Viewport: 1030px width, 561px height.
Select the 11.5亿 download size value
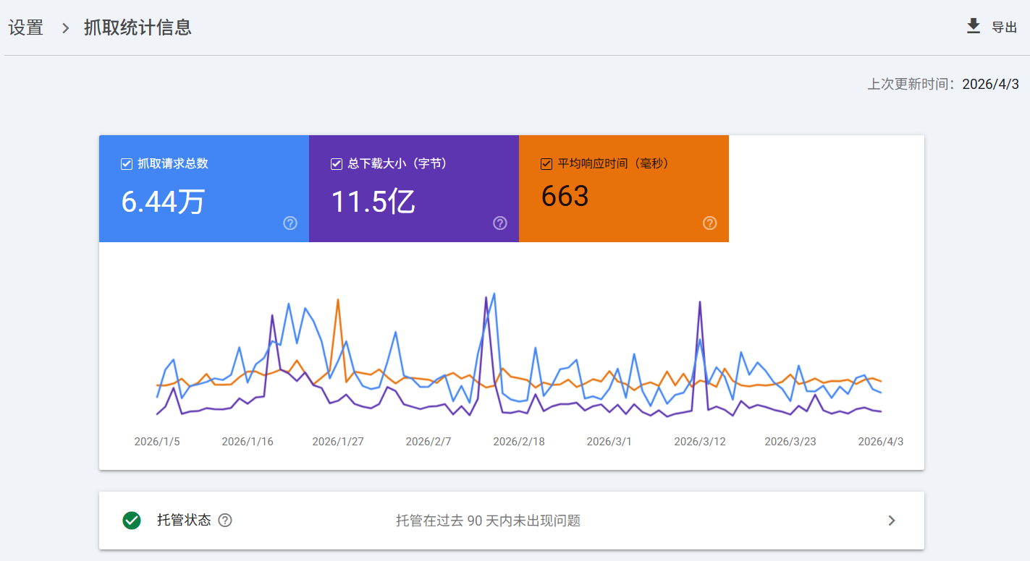click(x=373, y=201)
